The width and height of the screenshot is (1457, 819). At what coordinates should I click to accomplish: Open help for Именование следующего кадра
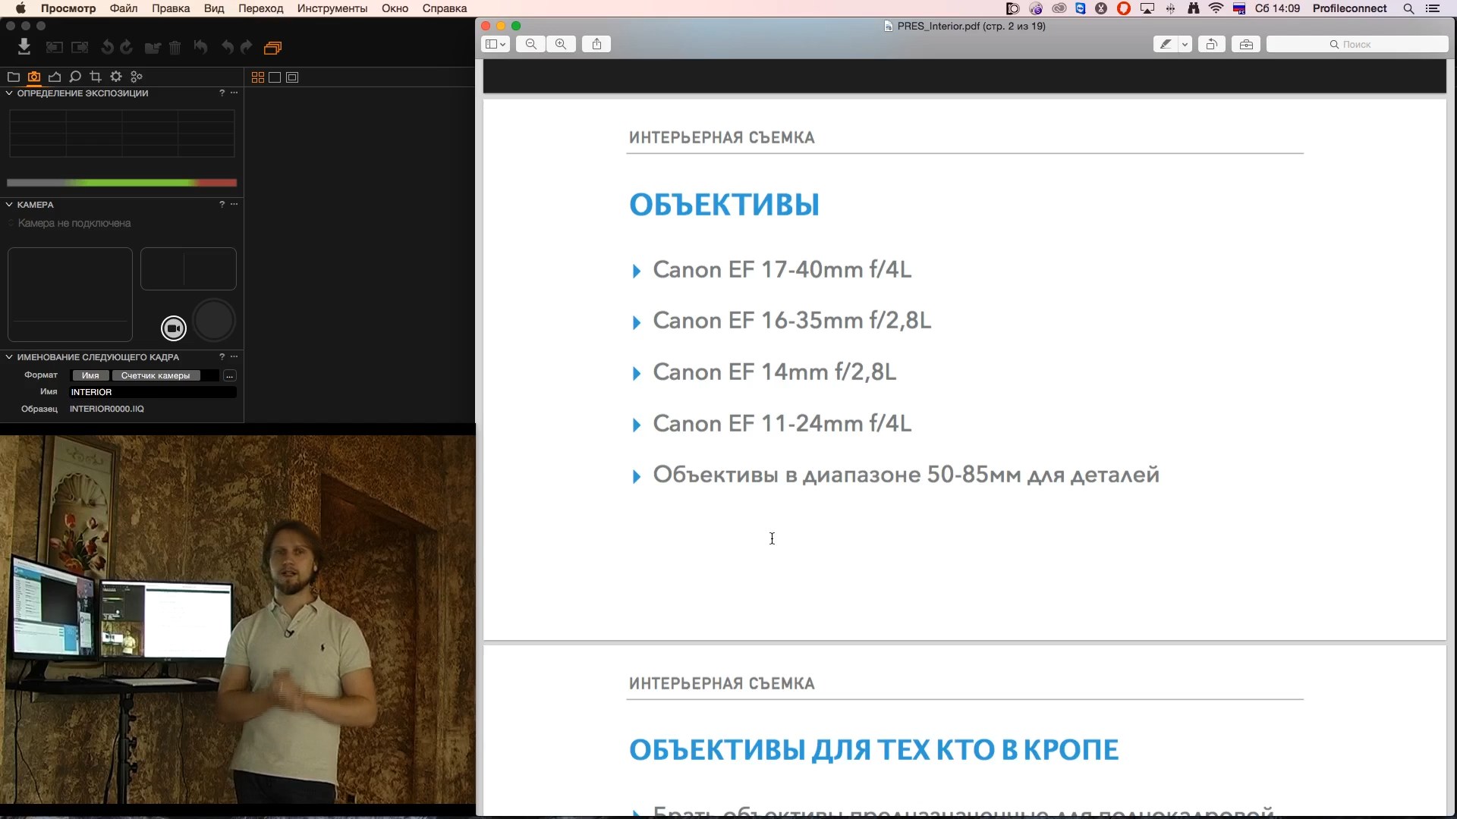[x=222, y=356]
